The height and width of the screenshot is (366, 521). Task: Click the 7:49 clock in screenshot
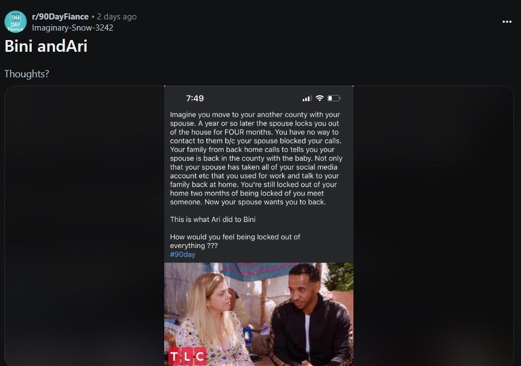click(195, 98)
